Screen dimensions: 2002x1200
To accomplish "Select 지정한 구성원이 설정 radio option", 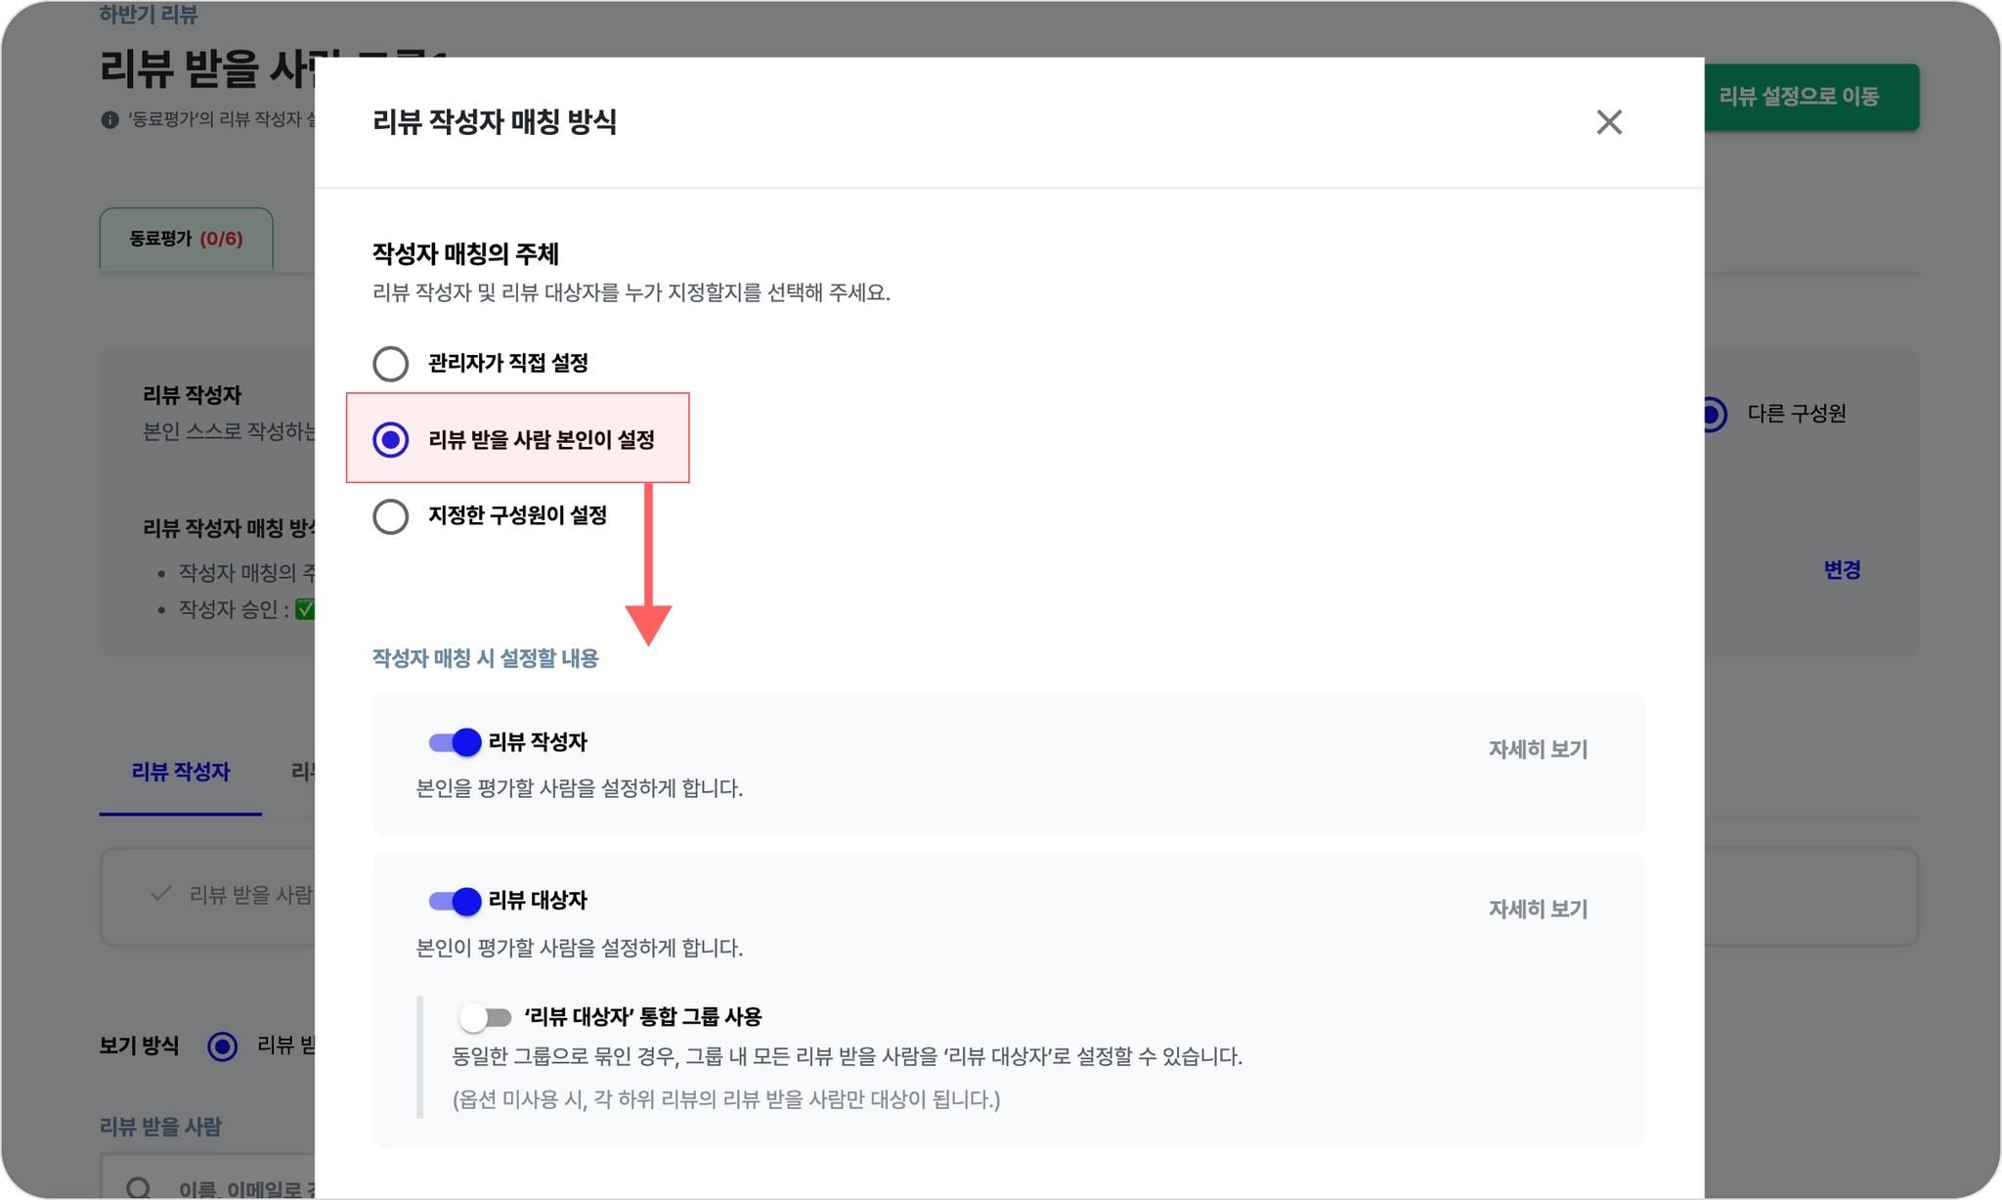I will point(390,516).
